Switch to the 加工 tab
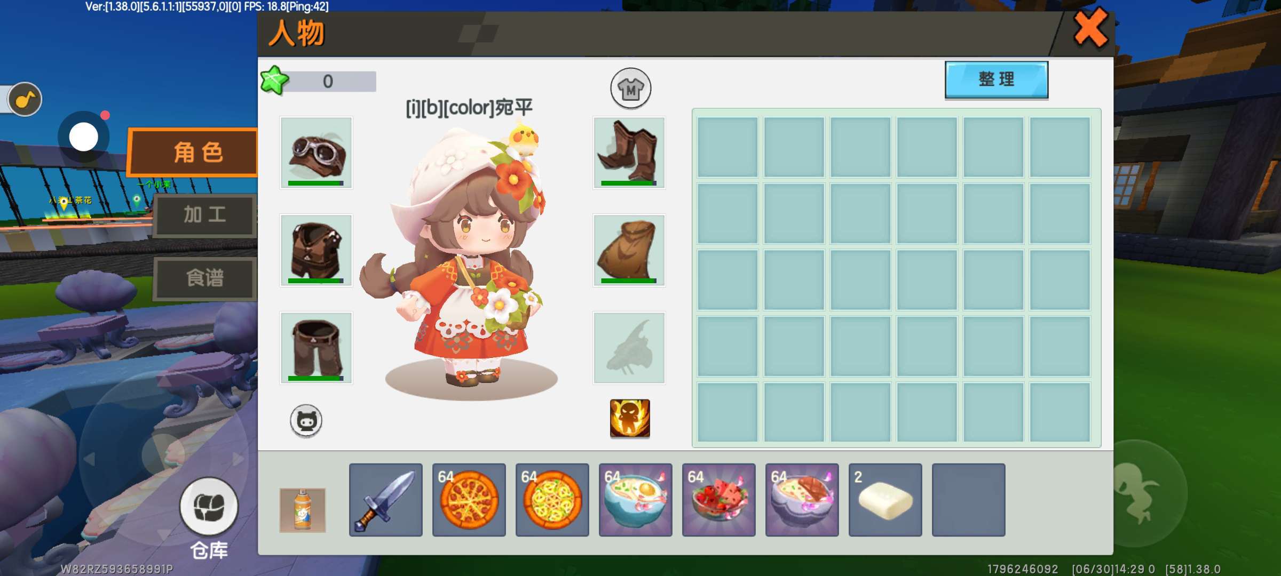This screenshot has height=576, width=1281. tap(205, 215)
